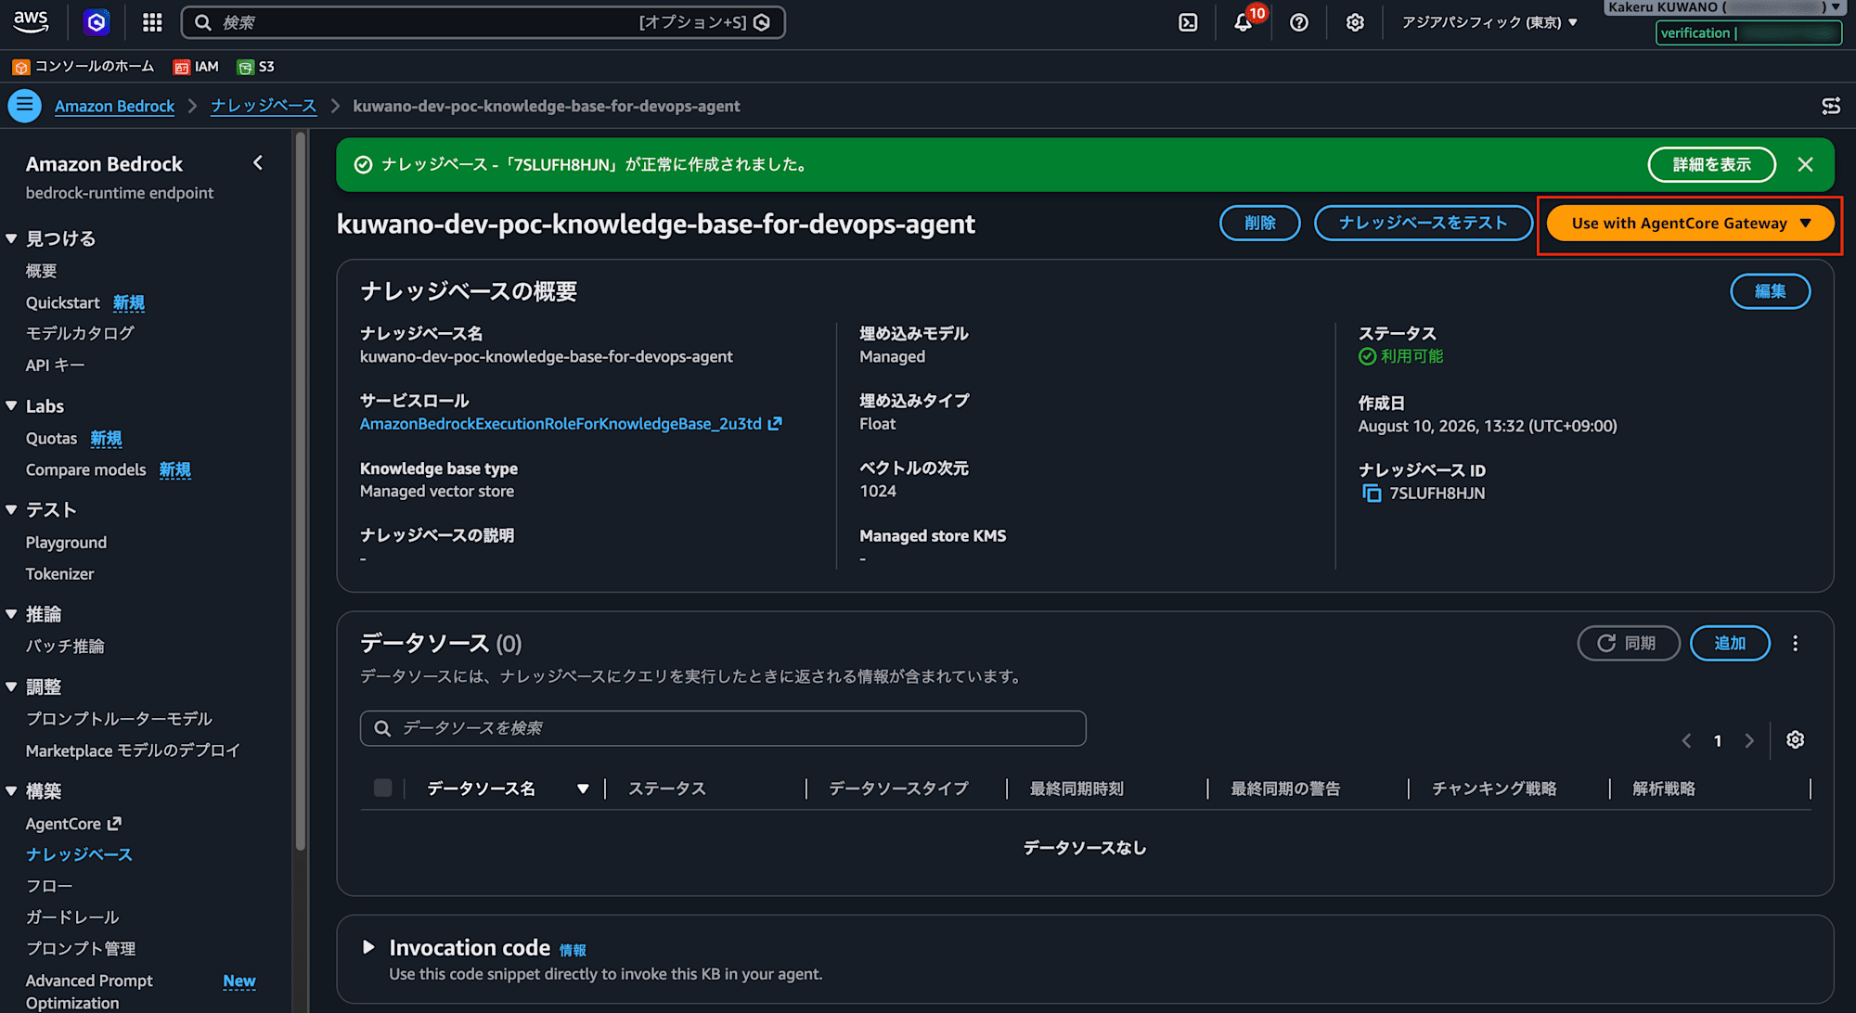
Task: Open the Kakeru KUWANO account menu
Action: [1724, 7]
